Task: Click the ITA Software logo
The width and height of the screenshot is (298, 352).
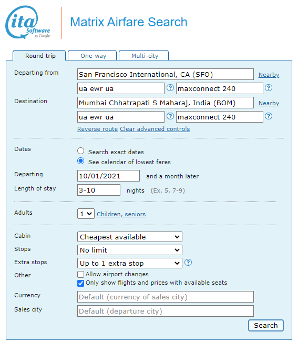Action: 28,22
